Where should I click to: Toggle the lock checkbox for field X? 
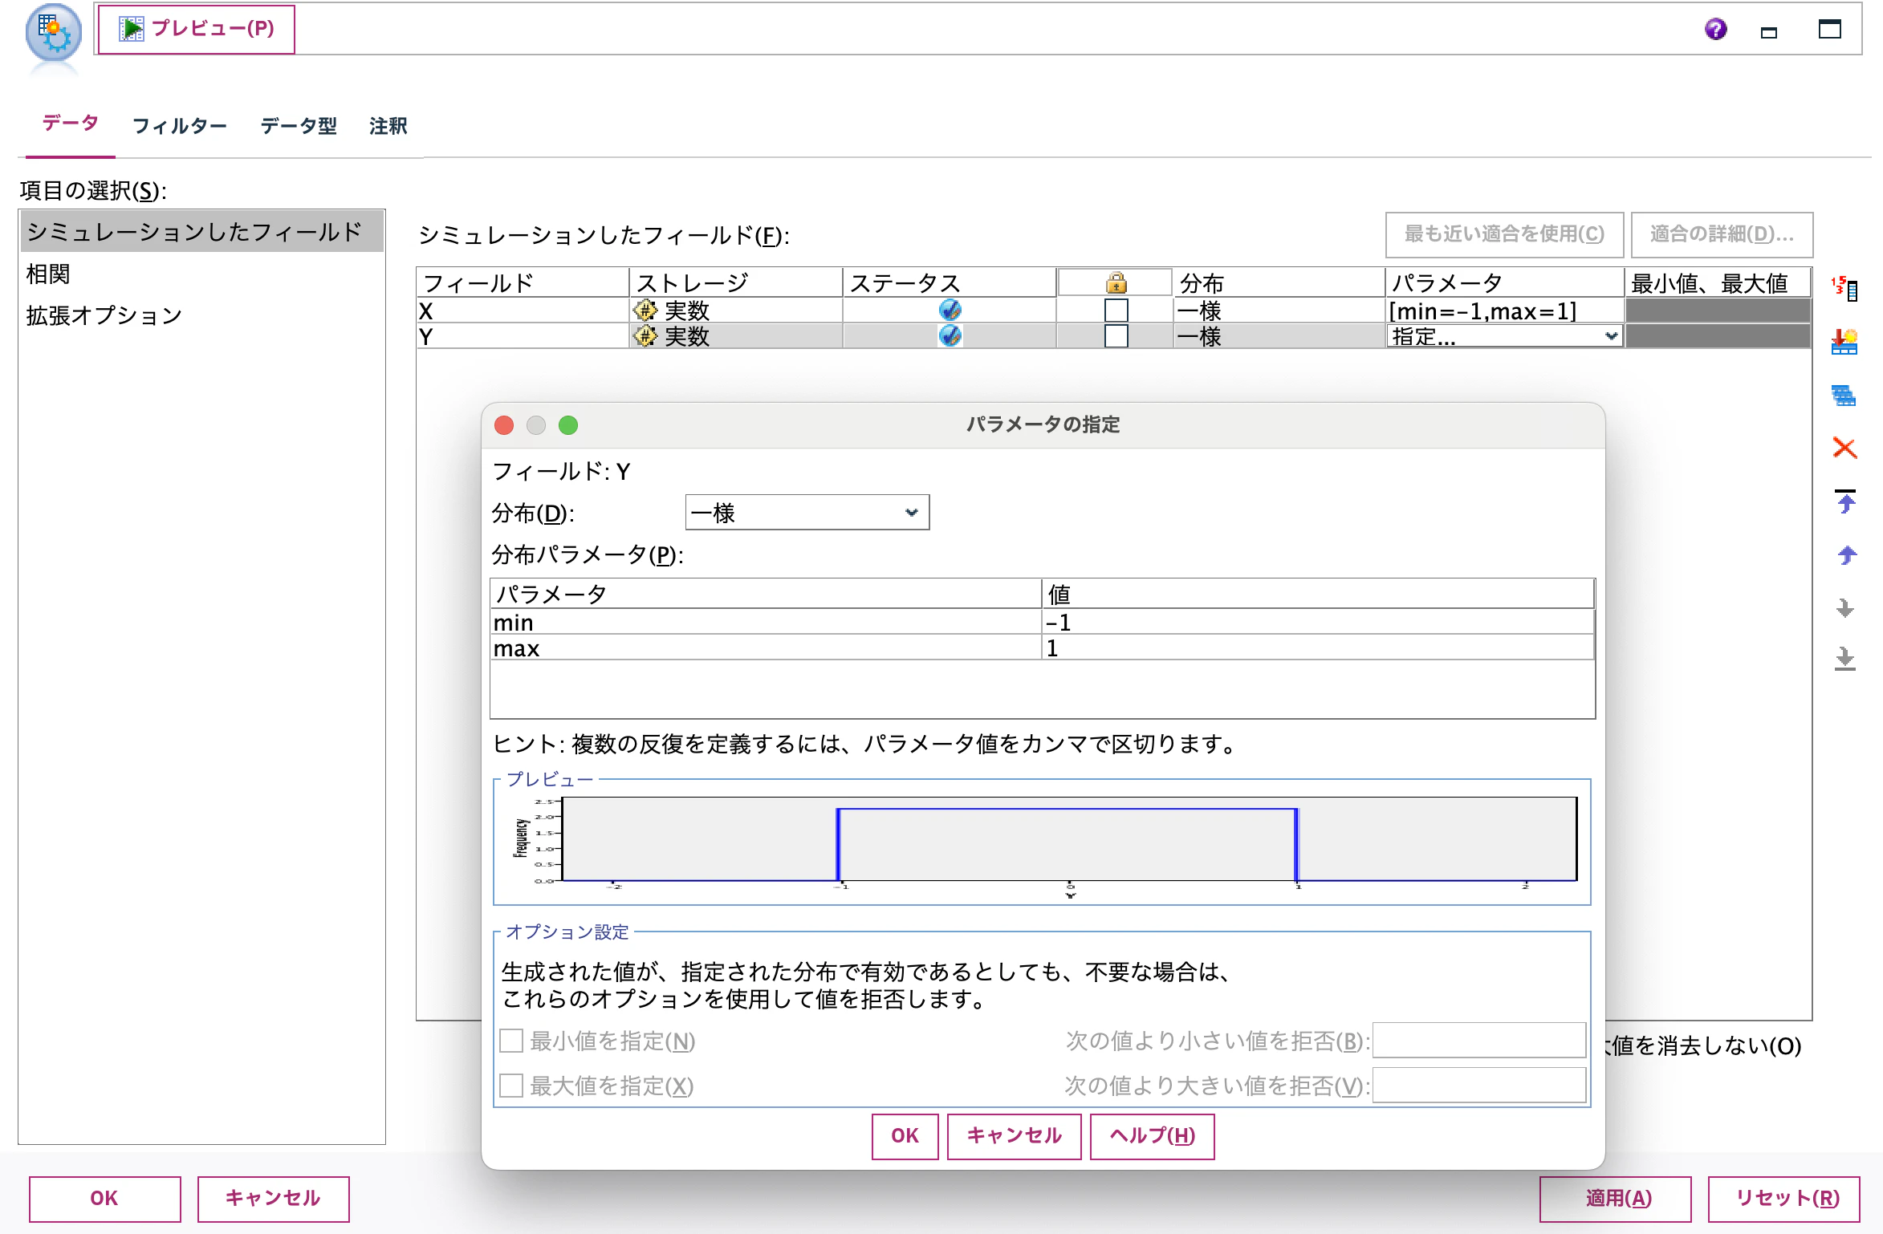coord(1116,310)
